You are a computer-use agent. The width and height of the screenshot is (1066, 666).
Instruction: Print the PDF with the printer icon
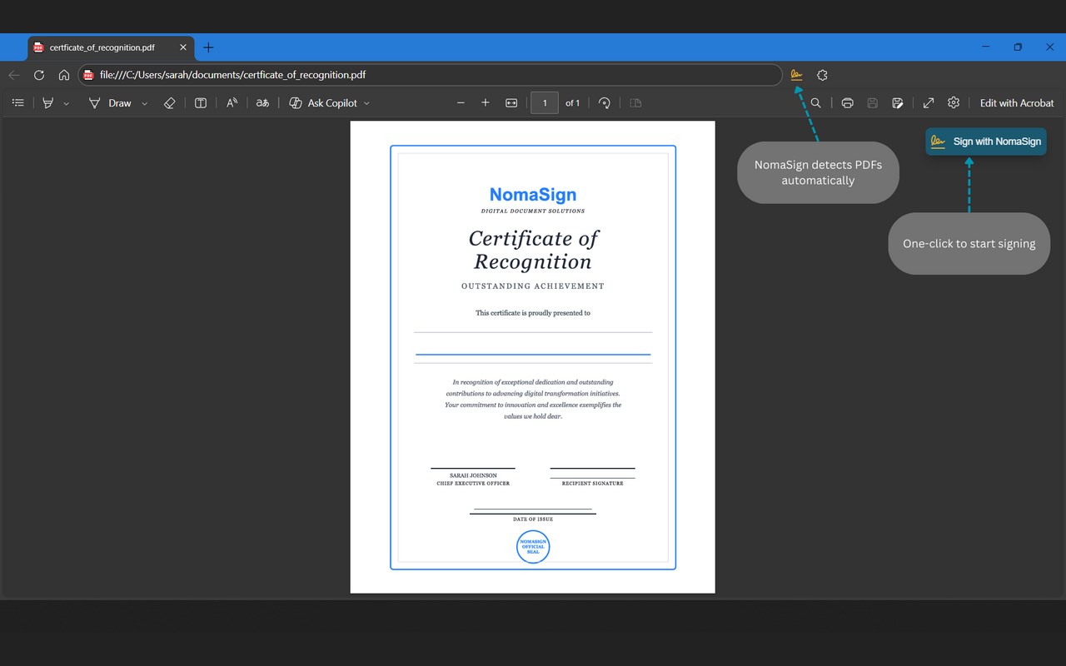847,103
